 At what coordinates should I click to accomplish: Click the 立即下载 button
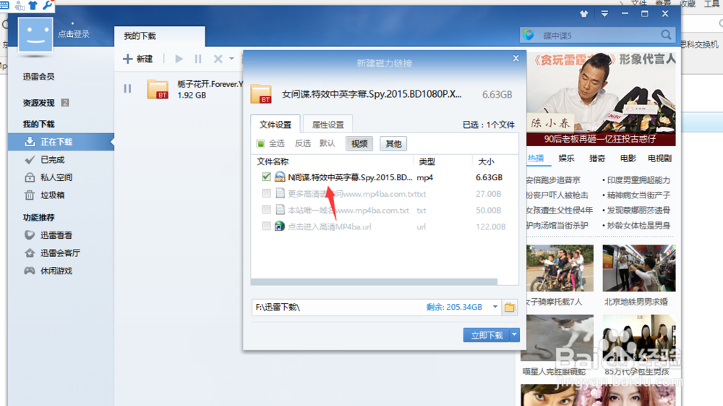pos(487,335)
